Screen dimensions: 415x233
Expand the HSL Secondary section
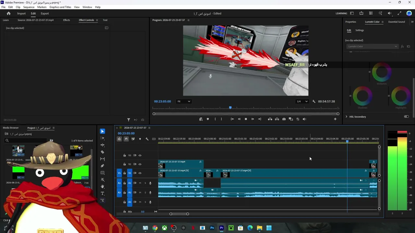click(x=346, y=116)
